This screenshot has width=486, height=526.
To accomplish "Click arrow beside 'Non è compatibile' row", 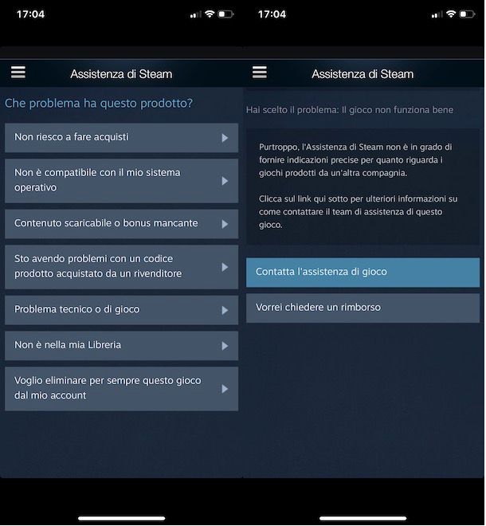I will pos(225,181).
